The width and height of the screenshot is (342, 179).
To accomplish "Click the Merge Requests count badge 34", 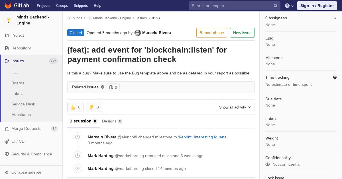I will 54,129.
